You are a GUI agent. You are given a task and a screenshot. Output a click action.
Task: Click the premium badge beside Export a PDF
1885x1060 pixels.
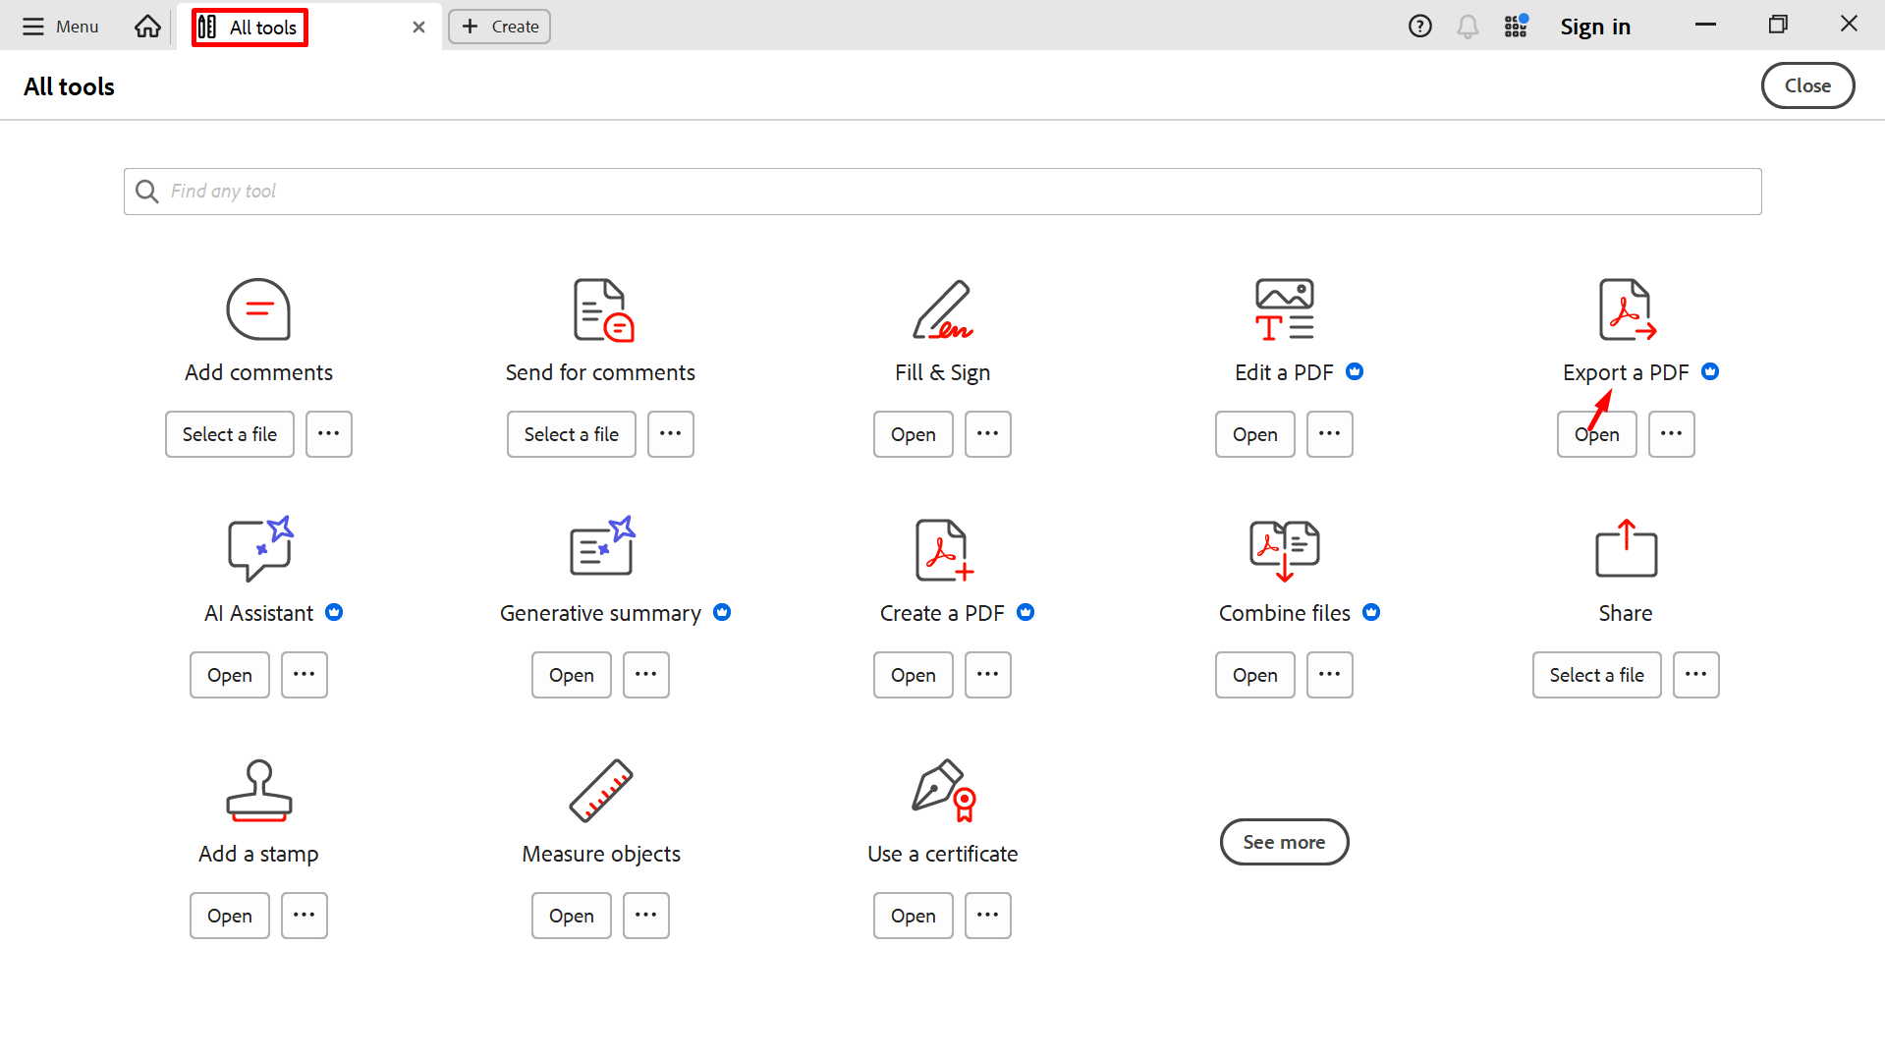pyautogui.click(x=1710, y=371)
